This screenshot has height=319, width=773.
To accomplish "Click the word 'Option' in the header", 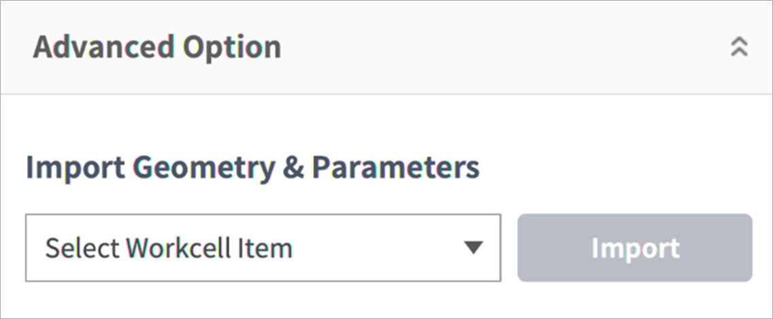I will tap(231, 48).
